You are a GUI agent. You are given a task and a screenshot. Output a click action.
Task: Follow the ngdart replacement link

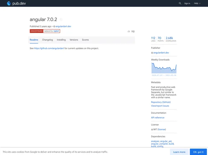tap(56, 31)
